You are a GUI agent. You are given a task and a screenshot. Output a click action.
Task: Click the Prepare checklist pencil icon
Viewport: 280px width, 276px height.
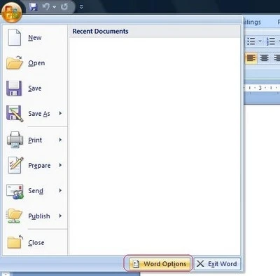[x=15, y=165]
